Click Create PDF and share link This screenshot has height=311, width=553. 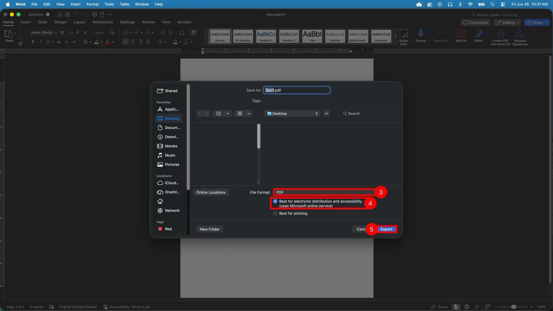click(x=500, y=37)
